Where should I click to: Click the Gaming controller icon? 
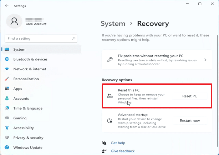point(7,118)
